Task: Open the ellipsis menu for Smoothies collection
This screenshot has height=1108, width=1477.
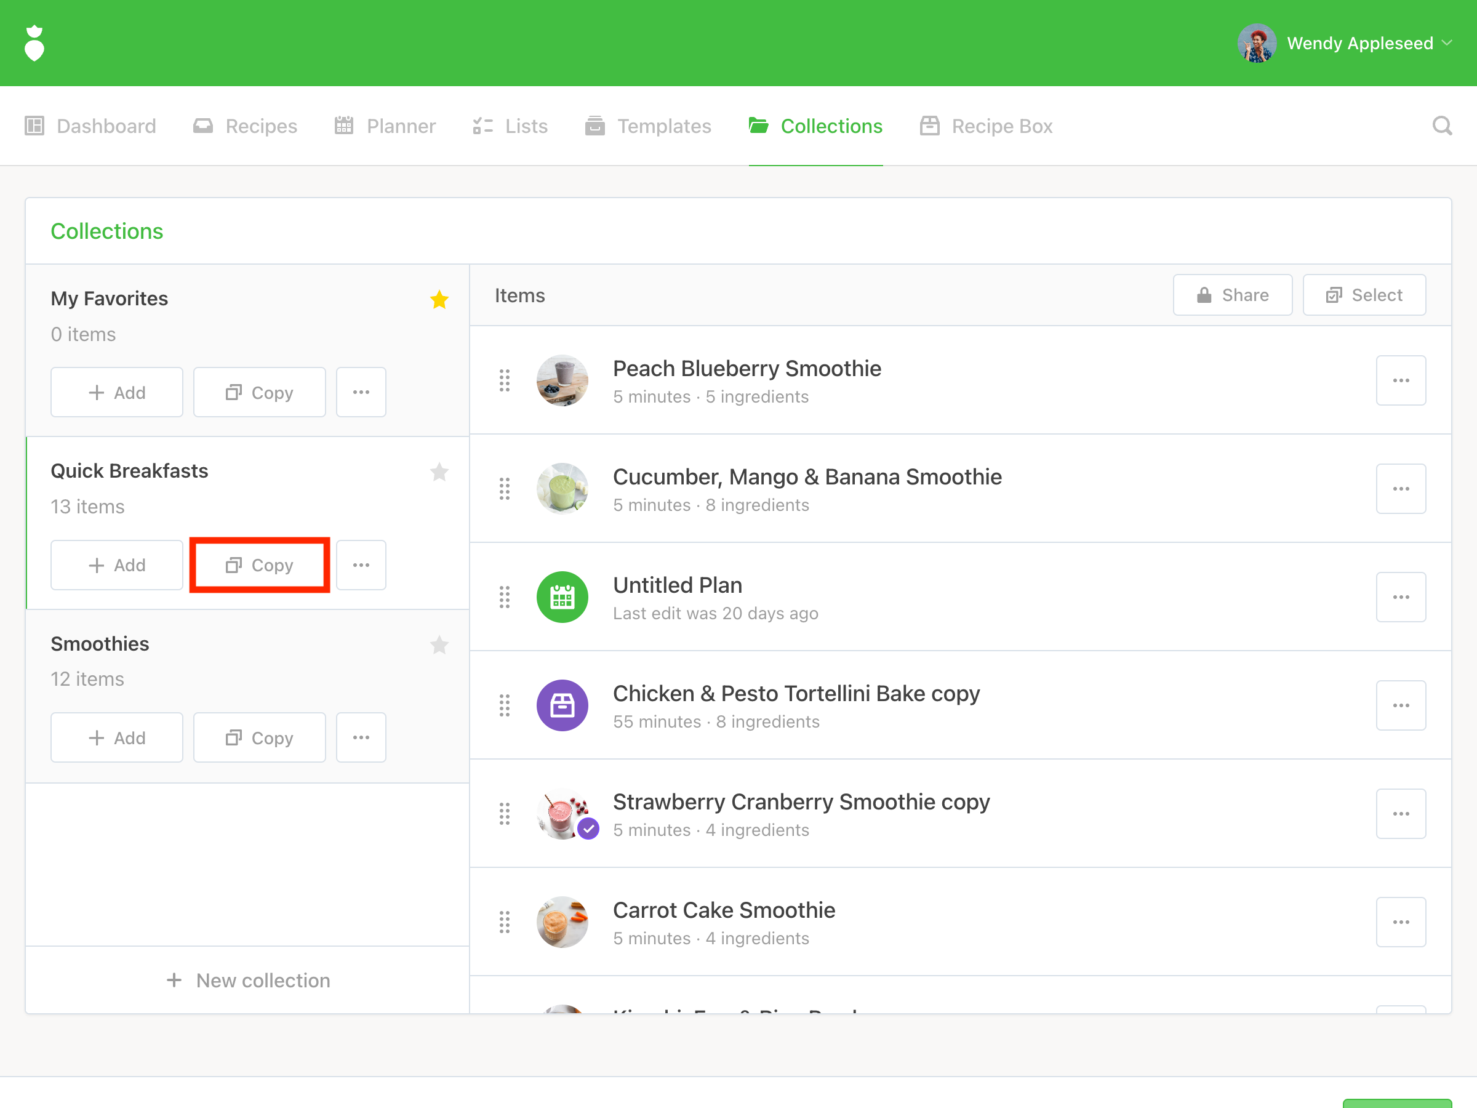Action: [x=361, y=737]
